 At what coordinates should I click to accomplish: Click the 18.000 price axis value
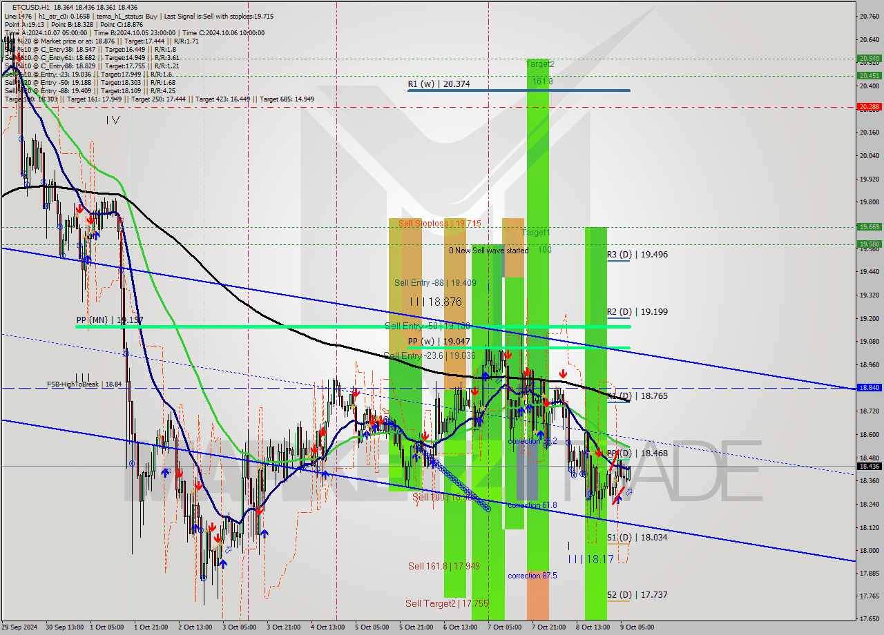(869, 550)
